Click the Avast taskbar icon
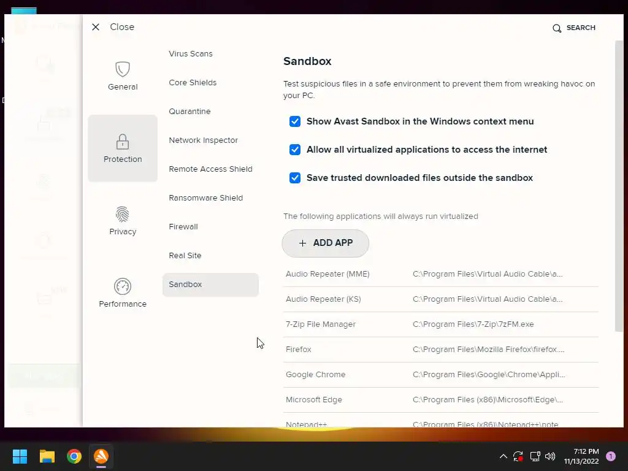The image size is (628, 471). pos(101,456)
